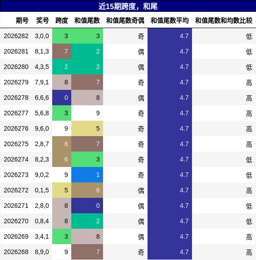This screenshot has height=260, width=256.
Task: Click winning numbers 3,4,1
Action: [42, 236]
